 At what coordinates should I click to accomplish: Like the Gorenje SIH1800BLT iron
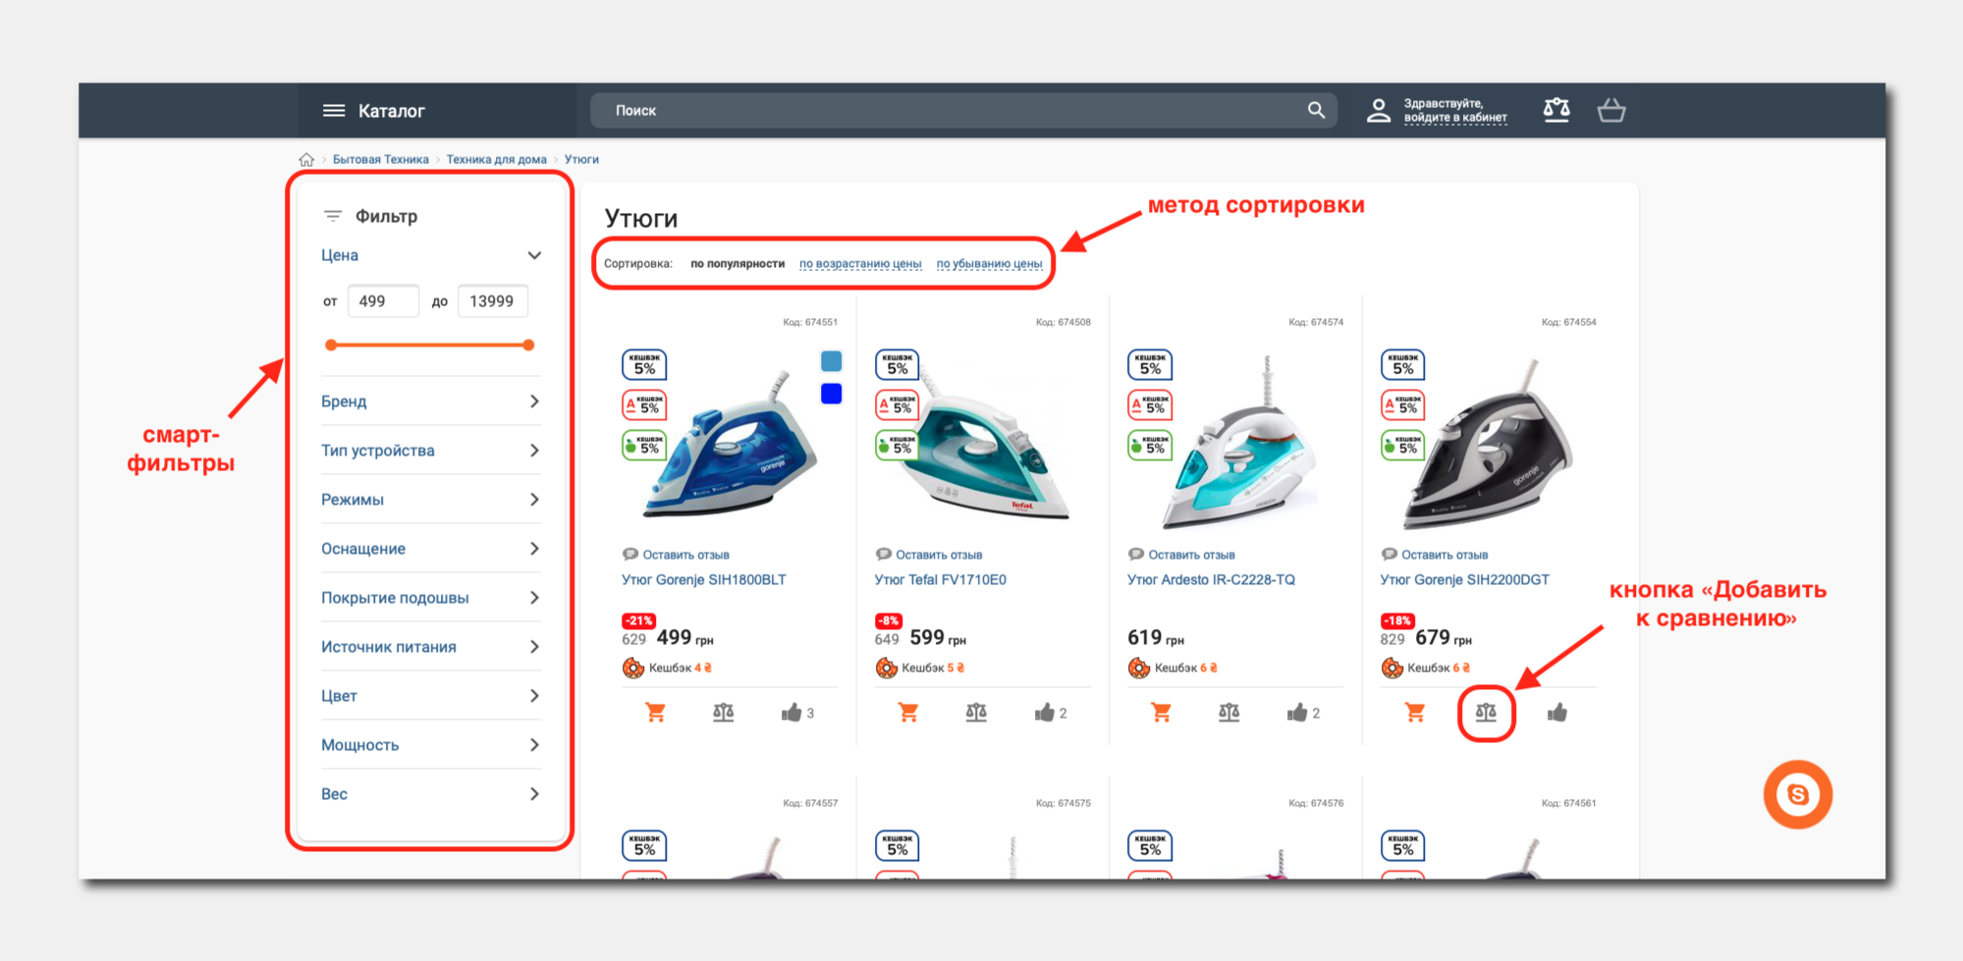click(791, 713)
